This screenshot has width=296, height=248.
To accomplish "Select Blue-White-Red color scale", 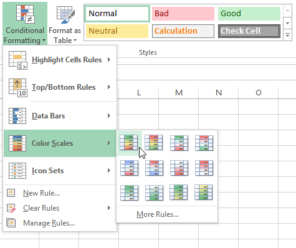I will [x=129, y=168].
